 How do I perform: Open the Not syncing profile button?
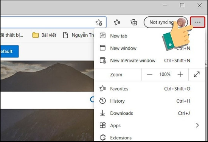pos(166,22)
